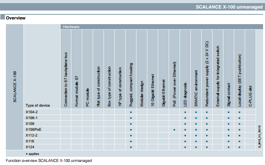Click the 'Type of device' label
This screenshot has height=165, width=265.
(x=37, y=105)
